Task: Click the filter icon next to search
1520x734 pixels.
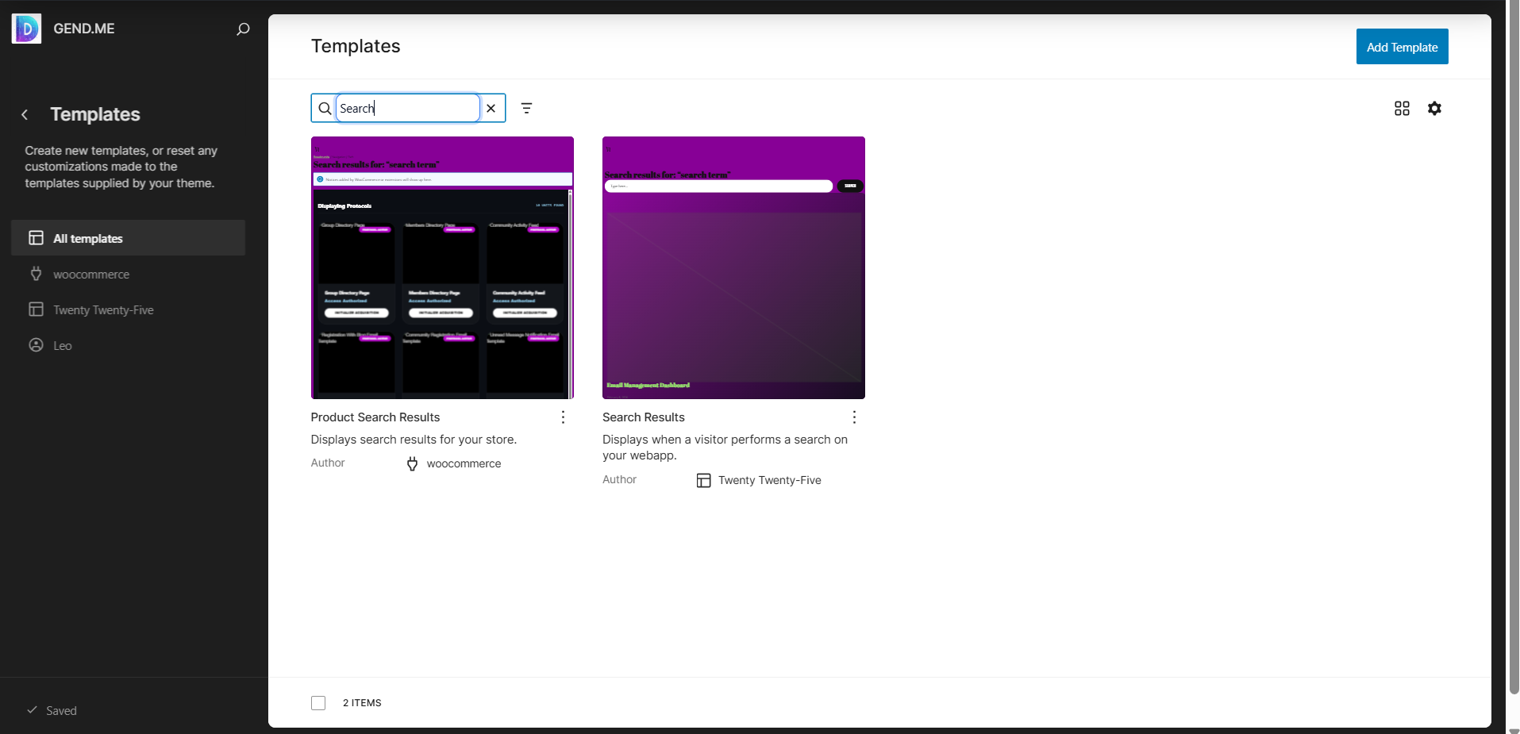Action: (526, 108)
